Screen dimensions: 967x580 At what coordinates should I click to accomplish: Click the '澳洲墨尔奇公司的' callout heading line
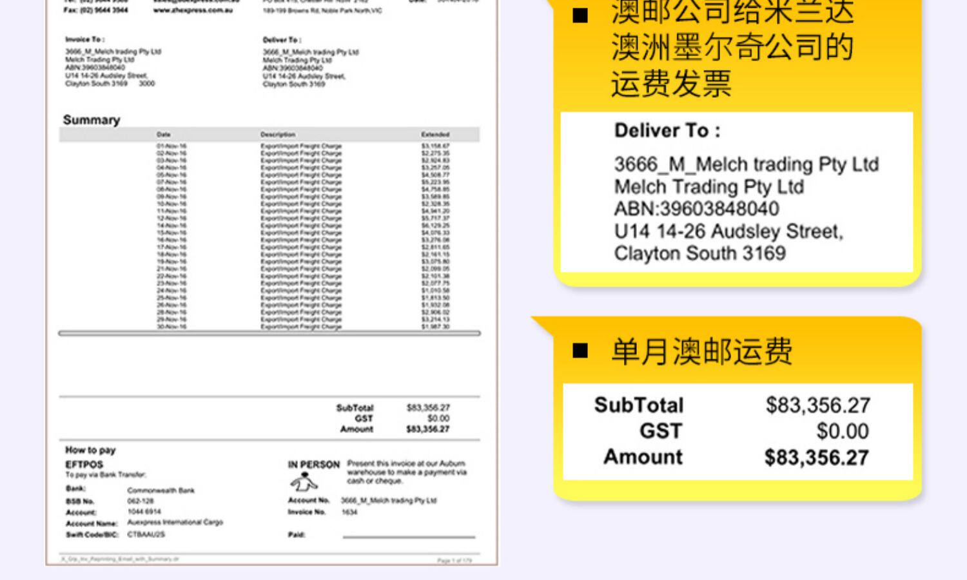[x=732, y=47]
